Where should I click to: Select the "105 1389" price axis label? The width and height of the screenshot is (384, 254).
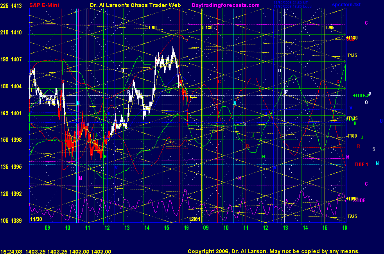tap(11, 220)
